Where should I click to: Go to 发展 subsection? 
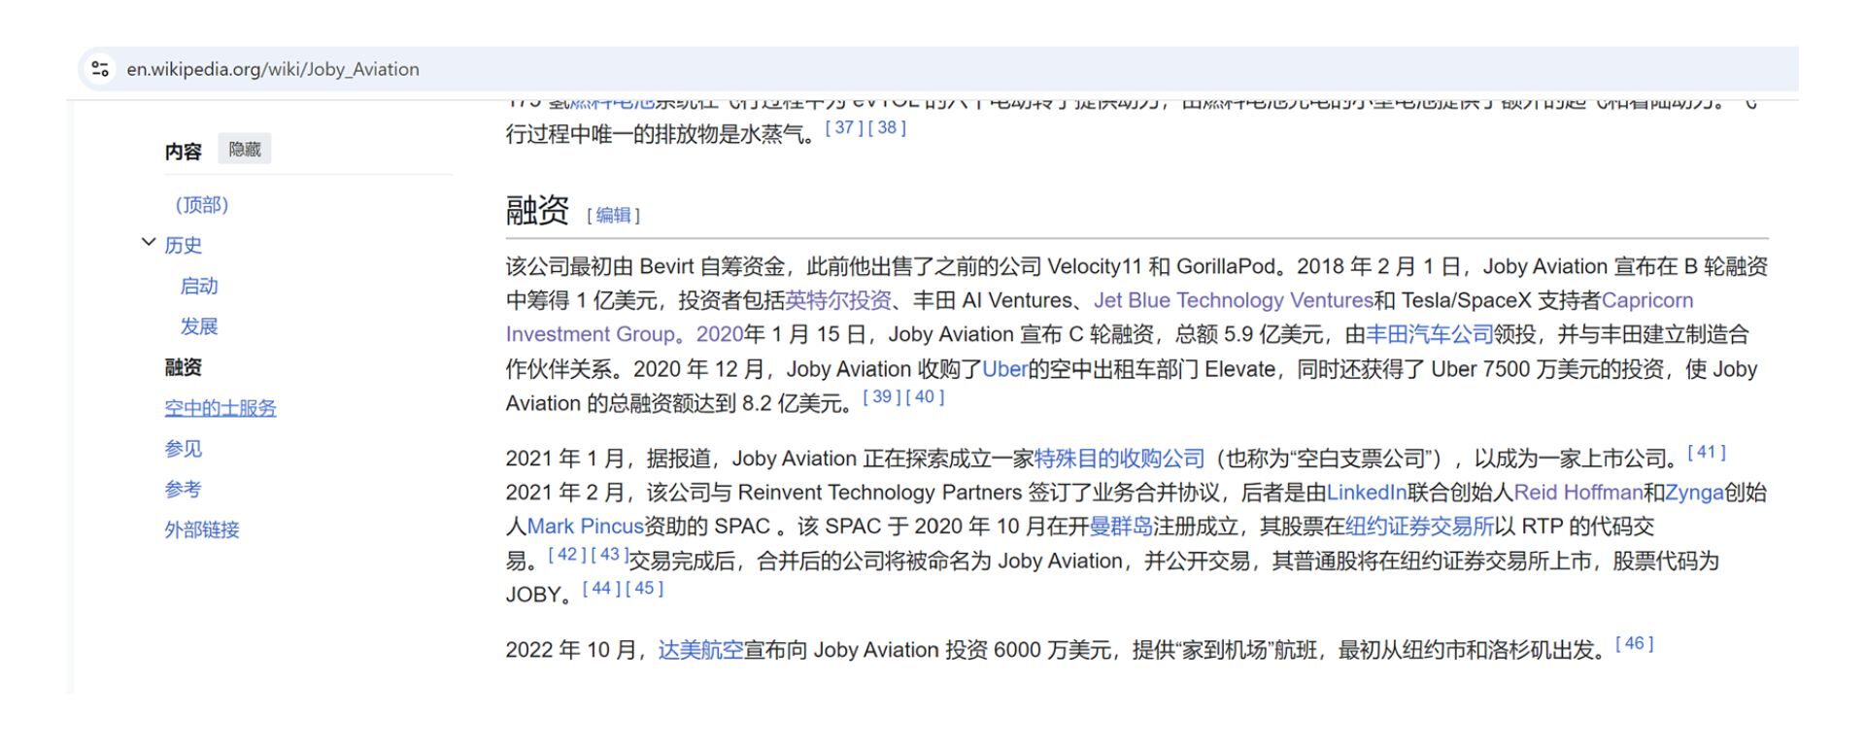pyautogui.click(x=199, y=327)
